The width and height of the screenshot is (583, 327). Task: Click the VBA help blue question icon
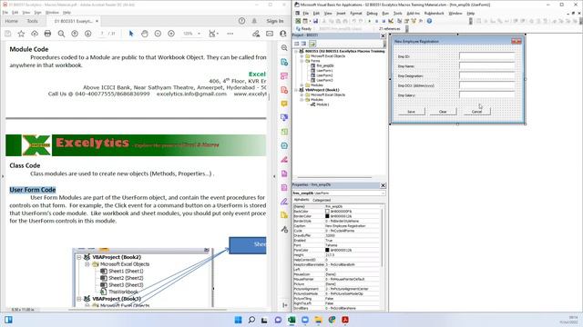(x=429, y=21)
